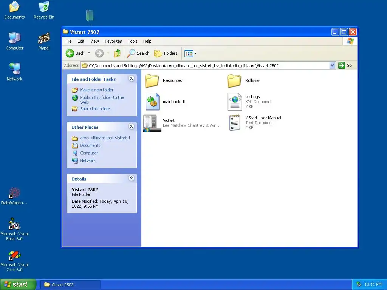387x290 pixels.
Task: Click the Start button
Action: 18,285
